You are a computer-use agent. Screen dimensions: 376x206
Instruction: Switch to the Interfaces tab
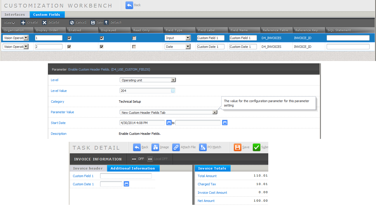pos(15,15)
